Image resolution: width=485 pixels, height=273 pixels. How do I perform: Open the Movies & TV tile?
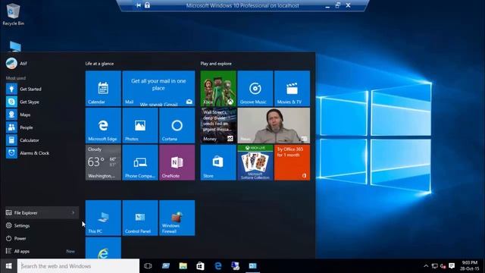coord(292,89)
